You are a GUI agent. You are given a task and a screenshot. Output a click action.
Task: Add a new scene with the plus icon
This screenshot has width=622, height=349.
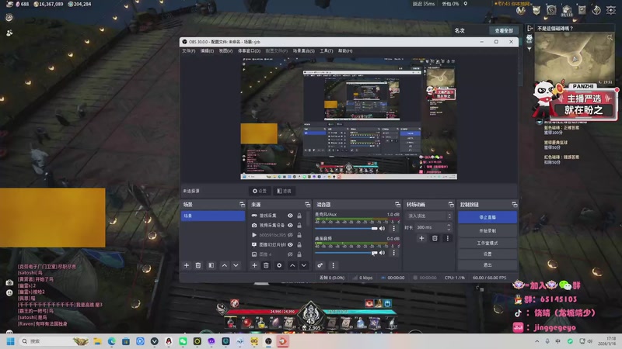click(x=187, y=265)
